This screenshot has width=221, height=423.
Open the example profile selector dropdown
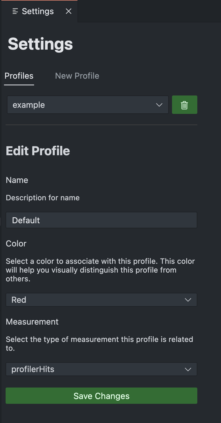coord(88,105)
